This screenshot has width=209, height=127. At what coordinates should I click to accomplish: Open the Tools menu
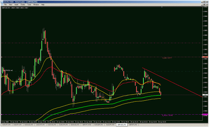(29, 5)
